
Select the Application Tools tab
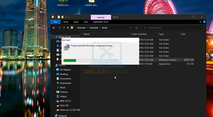[x=101, y=22]
